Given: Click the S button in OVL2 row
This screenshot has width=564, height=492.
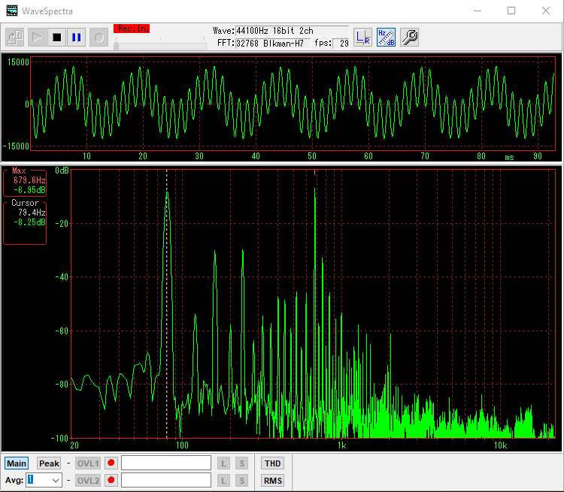Looking at the screenshot, I should [x=241, y=481].
